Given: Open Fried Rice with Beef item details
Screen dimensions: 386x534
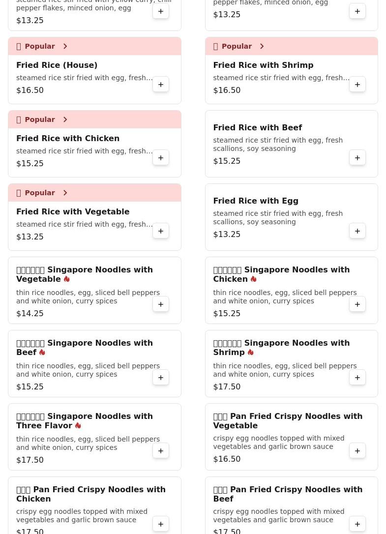Looking at the screenshot, I should click(257, 128).
